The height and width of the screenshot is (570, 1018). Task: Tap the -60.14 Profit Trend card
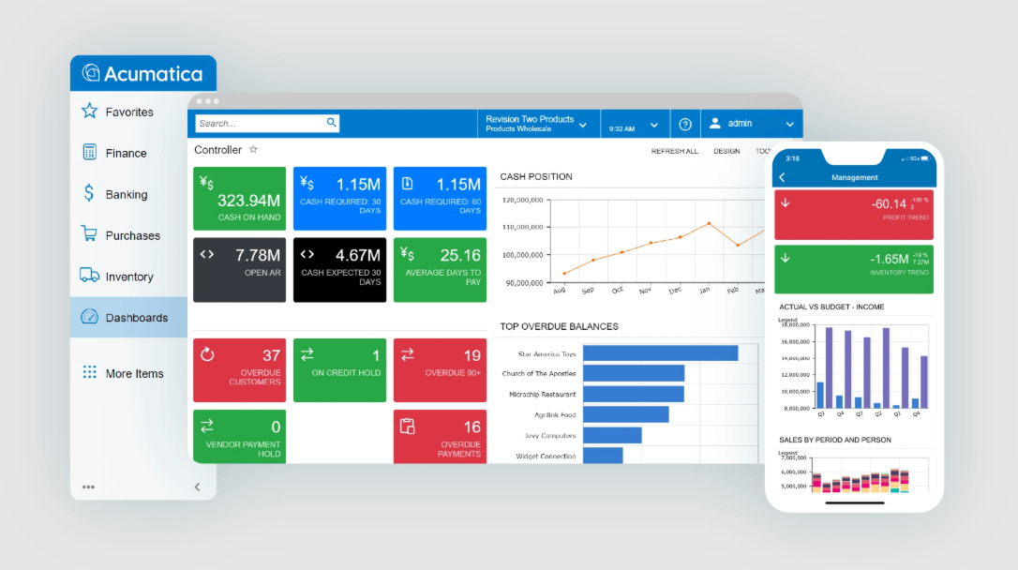pos(854,215)
